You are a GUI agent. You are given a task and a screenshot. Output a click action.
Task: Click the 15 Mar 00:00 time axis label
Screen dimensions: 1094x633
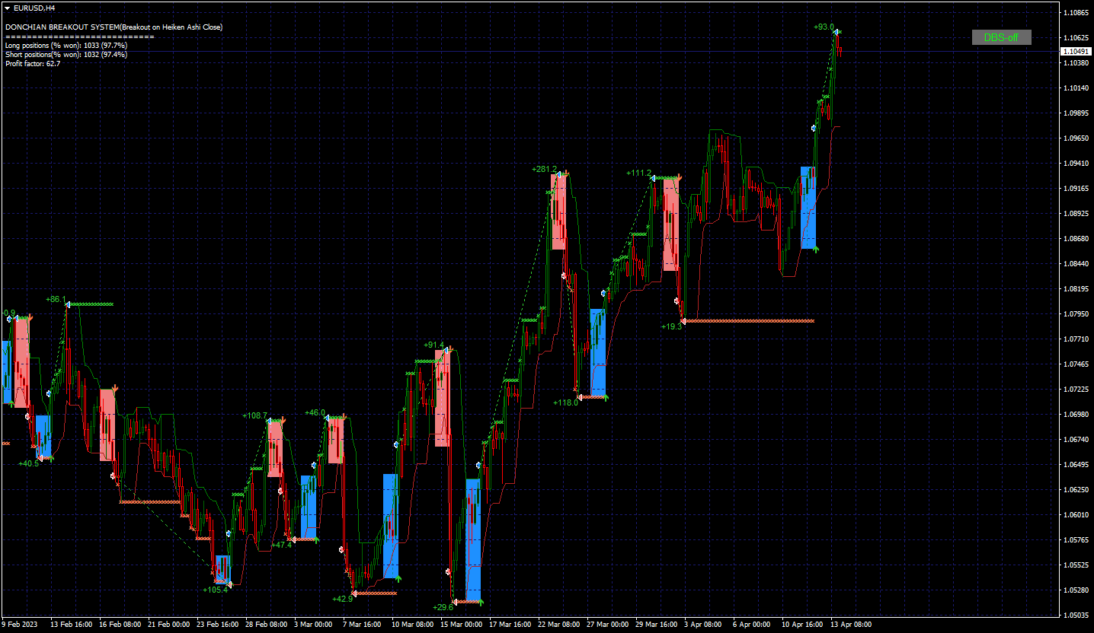pyautogui.click(x=460, y=625)
